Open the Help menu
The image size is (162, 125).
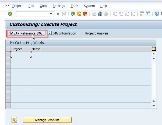(x=104, y=6)
